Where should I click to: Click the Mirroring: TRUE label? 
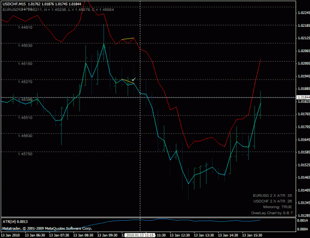click(277, 207)
